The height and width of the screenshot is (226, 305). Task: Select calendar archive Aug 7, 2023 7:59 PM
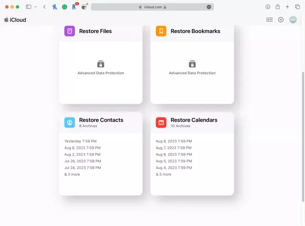pos(173,148)
